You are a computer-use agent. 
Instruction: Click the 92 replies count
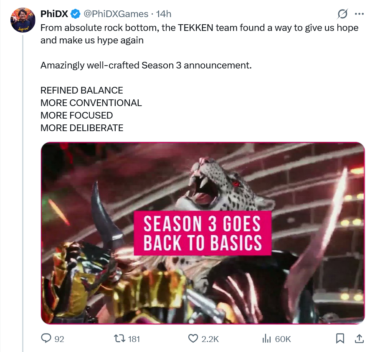tap(59, 339)
